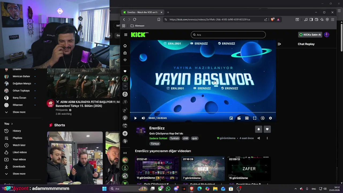Screen dimensions: 343x193
Task: Open the ZAFER video thumbnail
Action: (249, 168)
